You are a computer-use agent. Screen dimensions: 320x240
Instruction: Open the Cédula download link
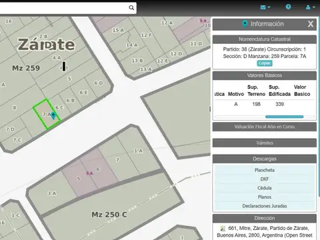coord(265,188)
